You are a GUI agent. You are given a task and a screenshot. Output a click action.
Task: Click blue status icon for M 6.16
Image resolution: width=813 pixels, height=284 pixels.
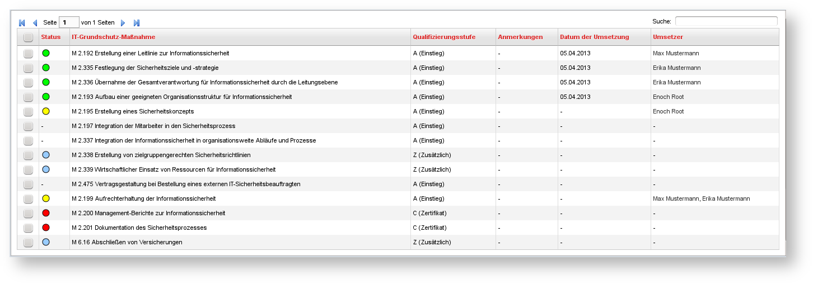46,242
